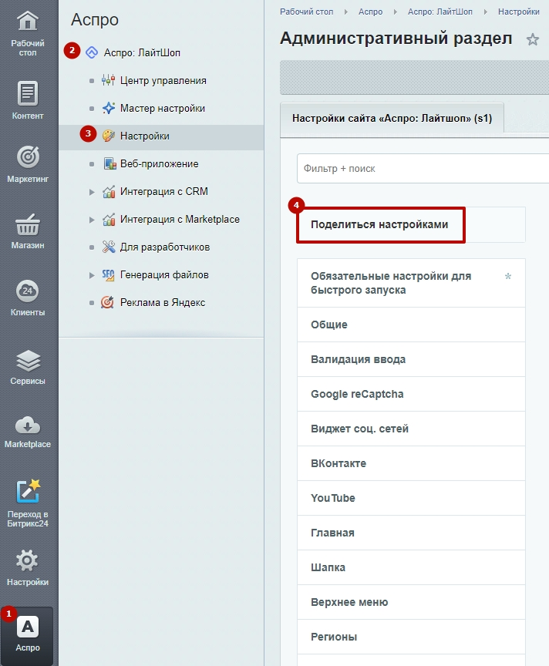The height and width of the screenshot is (666, 549).
Task: Click the Реклама в Яндекс target icon
Action: [x=107, y=302]
